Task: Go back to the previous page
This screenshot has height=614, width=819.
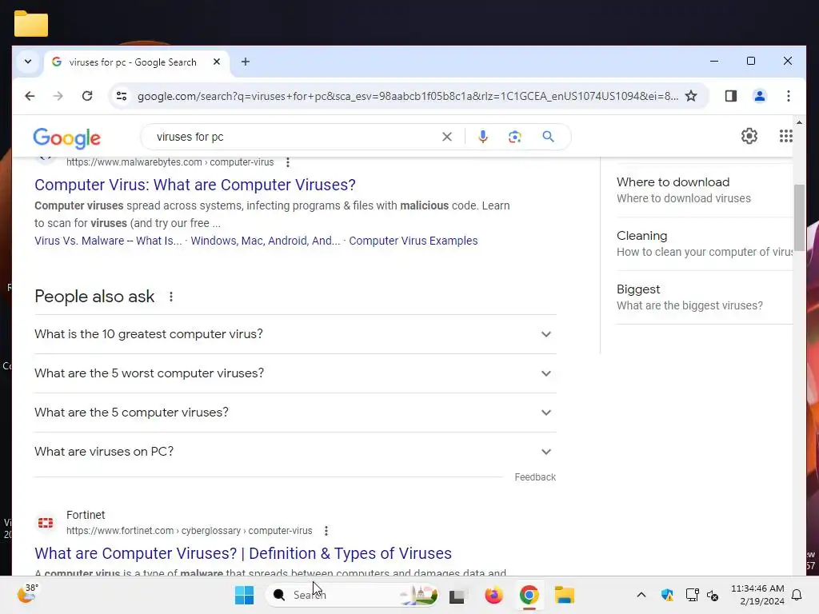Action: [30, 96]
